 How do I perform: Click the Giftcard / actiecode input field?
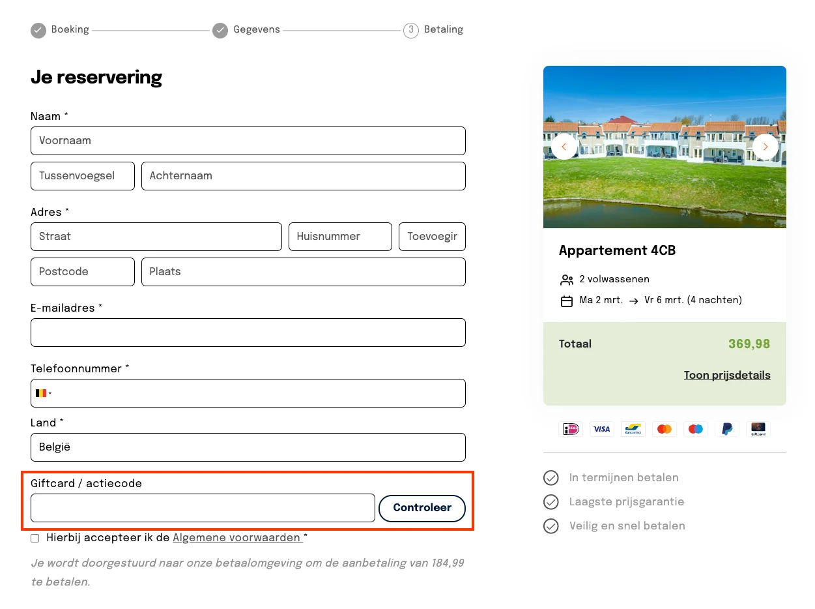203,508
